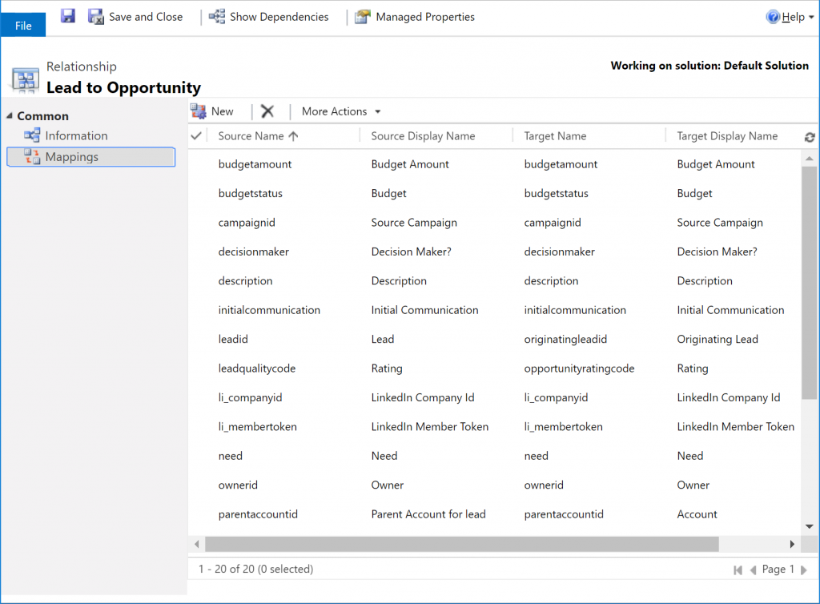Toggle the select-all checkmark in grid header
This screenshot has height=604, width=820.
click(196, 136)
